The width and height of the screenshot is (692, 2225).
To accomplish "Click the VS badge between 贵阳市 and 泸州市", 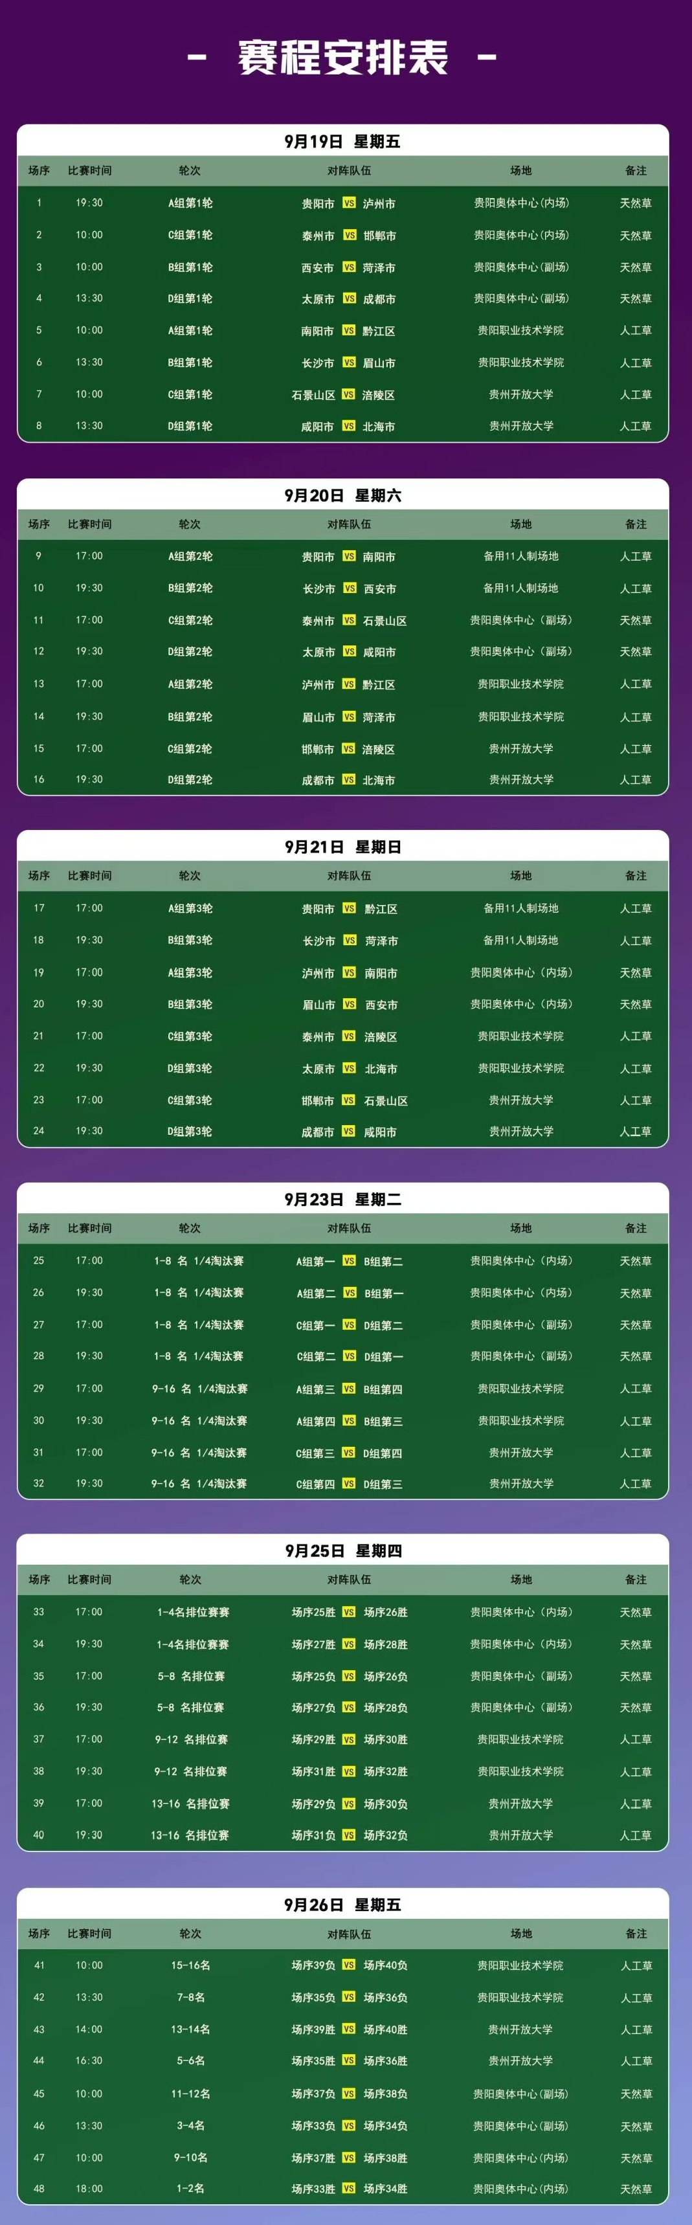I will [x=349, y=203].
